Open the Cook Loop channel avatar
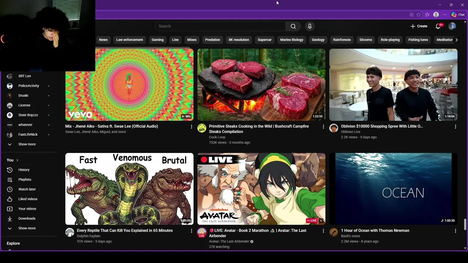The image size is (468, 263). tap(202, 128)
